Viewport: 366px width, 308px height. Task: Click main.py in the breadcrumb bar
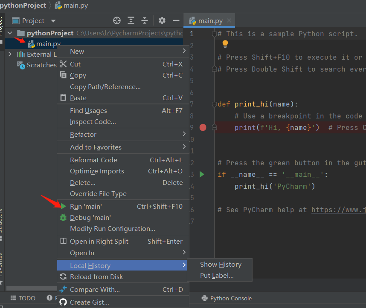(71, 6)
